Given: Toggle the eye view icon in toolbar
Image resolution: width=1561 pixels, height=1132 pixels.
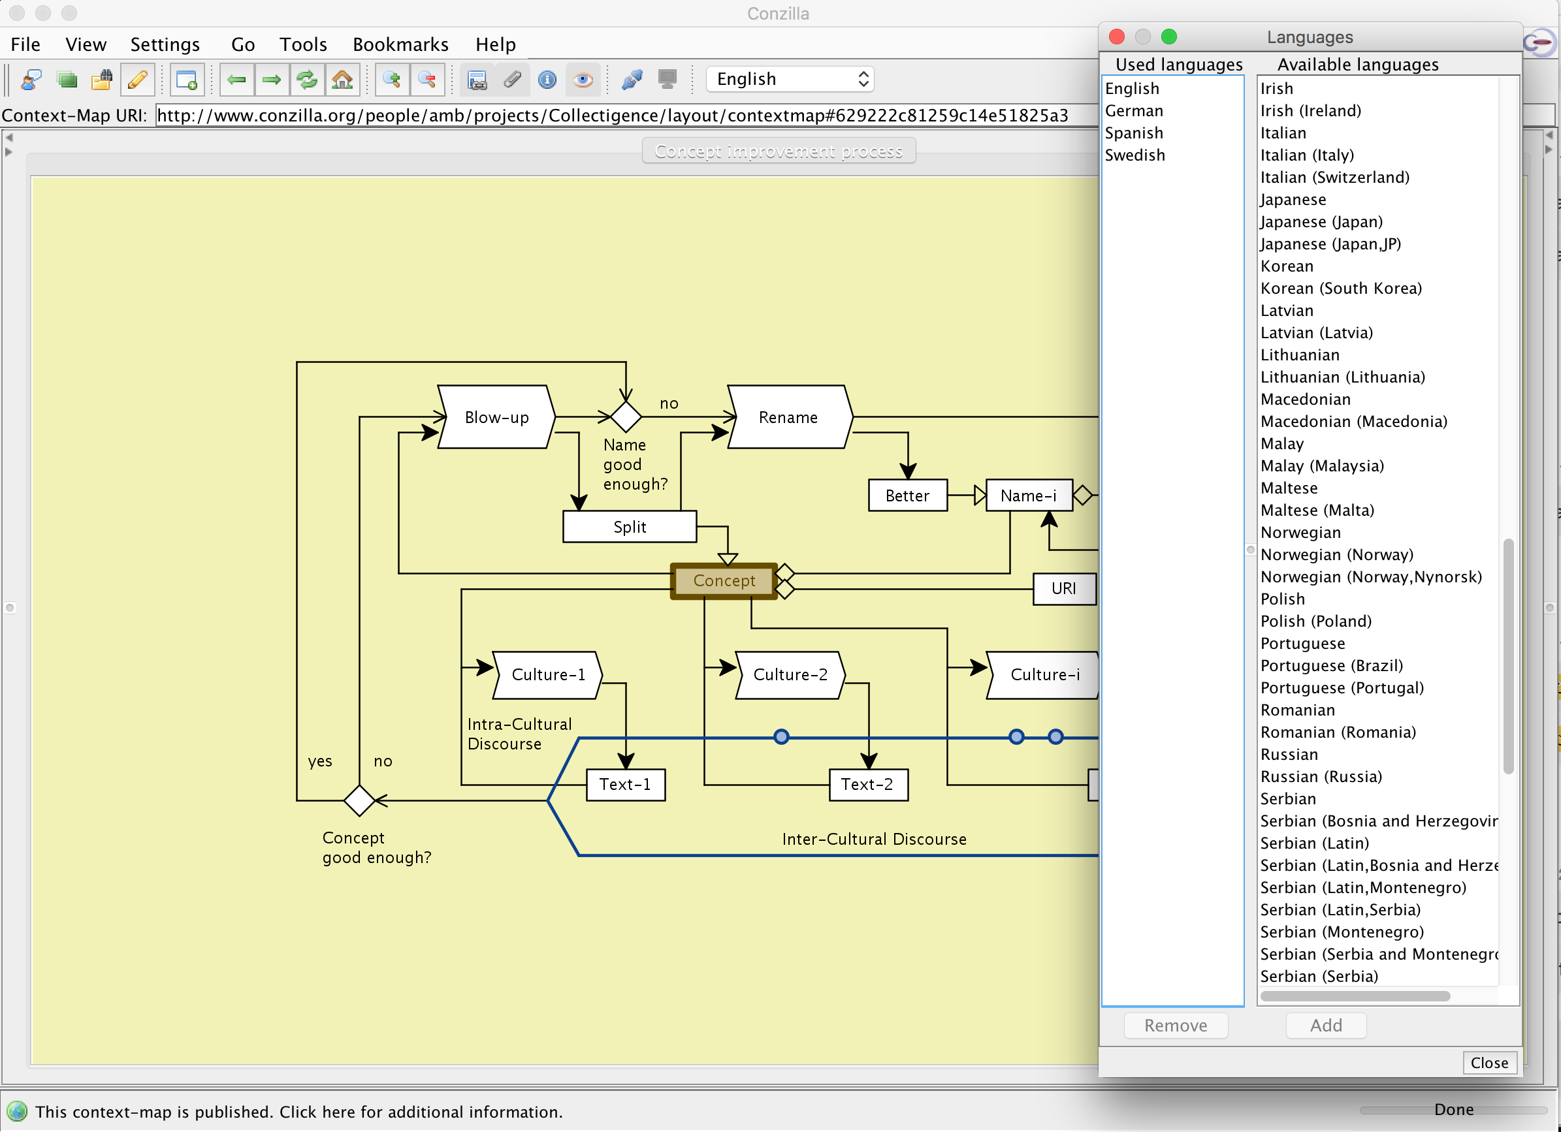Looking at the screenshot, I should pos(583,80).
